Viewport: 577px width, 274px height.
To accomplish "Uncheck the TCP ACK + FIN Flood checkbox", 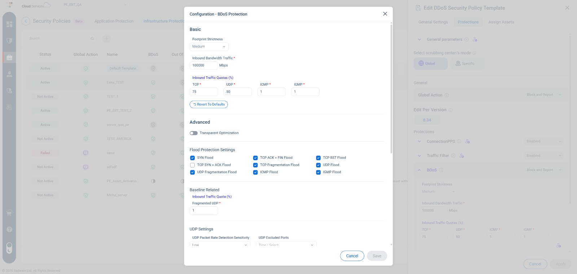I will (255, 158).
